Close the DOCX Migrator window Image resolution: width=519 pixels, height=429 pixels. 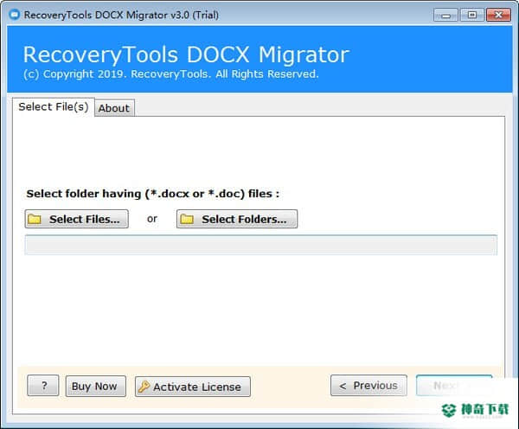tap(498, 16)
